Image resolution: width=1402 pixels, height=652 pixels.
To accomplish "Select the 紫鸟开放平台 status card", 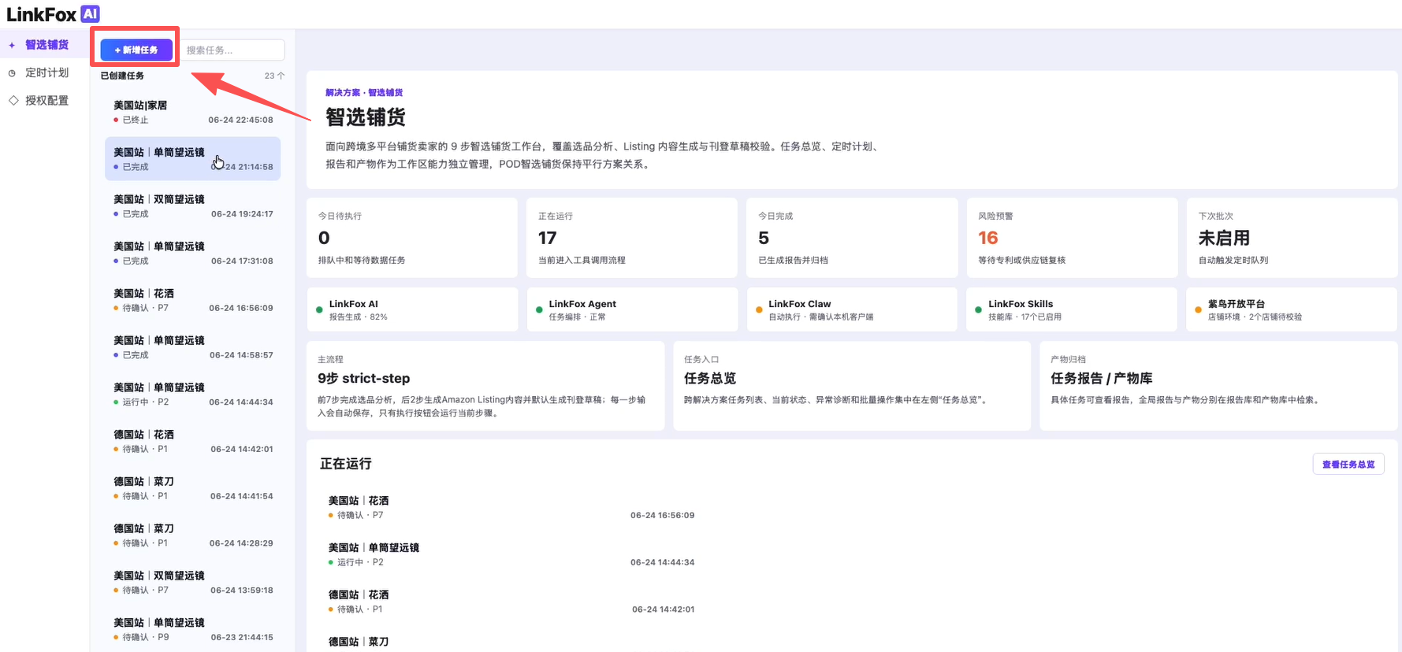I will point(1292,309).
